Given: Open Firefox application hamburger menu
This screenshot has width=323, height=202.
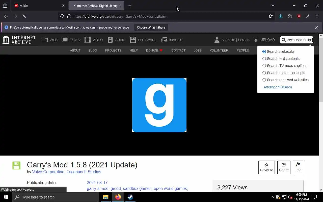Looking at the screenshot, I should tap(317, 16).
